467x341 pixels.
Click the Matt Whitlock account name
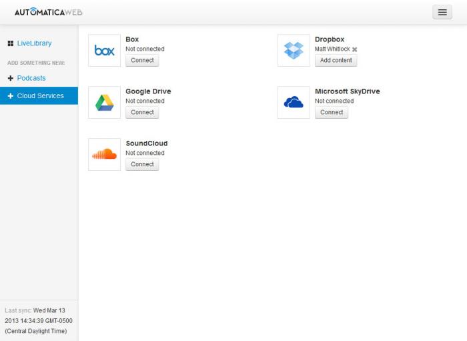coord(332,49)
